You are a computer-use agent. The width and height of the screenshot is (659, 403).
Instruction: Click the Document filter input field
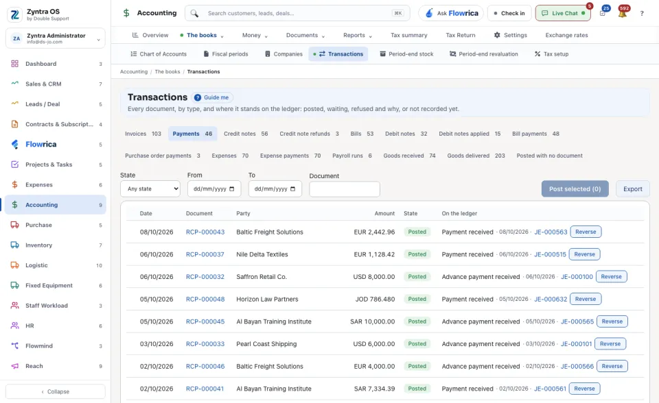345,189
